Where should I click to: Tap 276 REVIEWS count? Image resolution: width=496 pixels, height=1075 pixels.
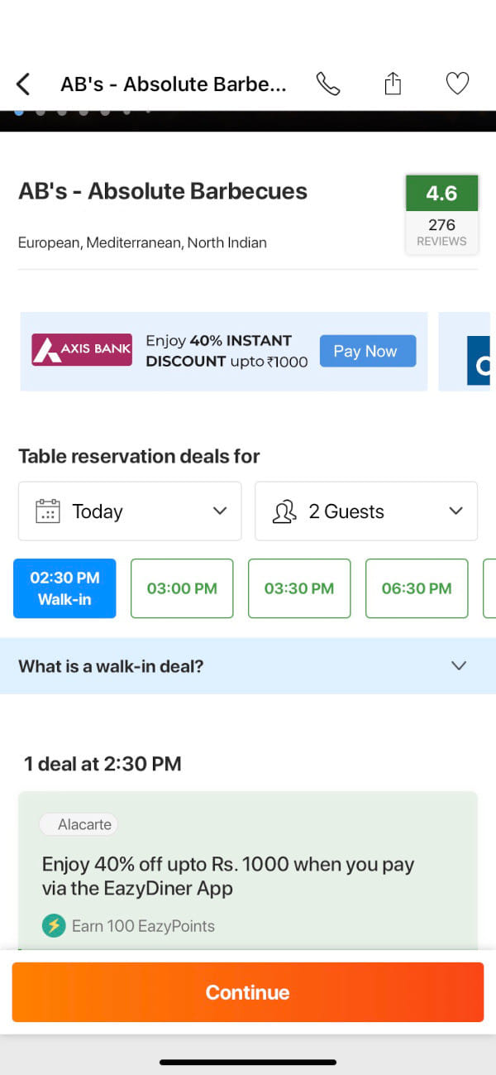(x=441, y=233)
